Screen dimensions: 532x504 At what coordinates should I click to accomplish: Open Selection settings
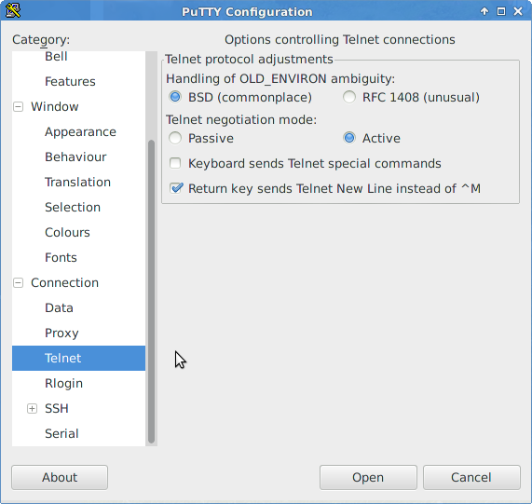(73, 207)
